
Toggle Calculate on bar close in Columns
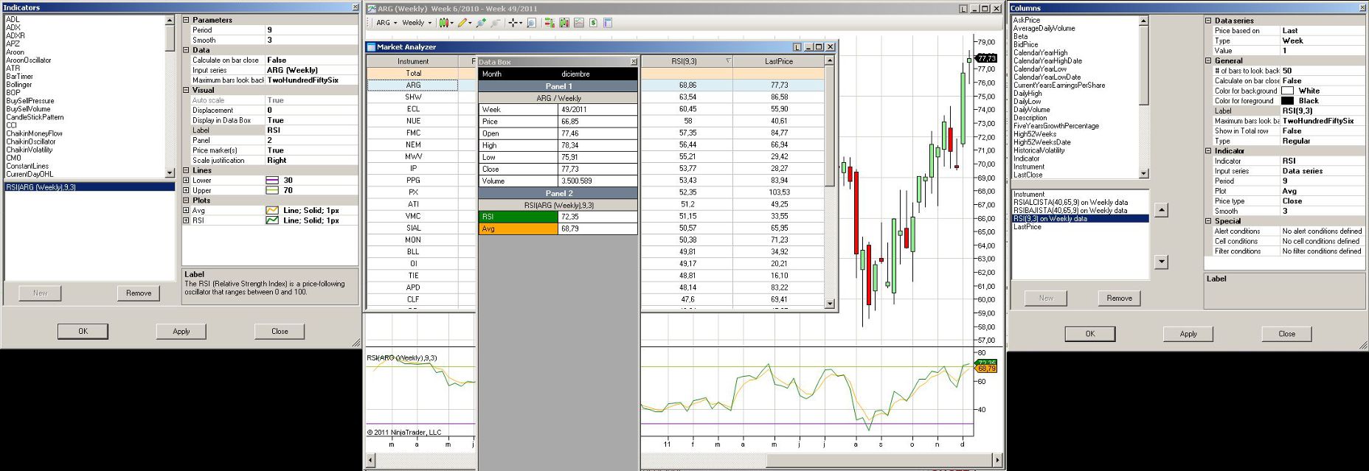(1323, 81)
